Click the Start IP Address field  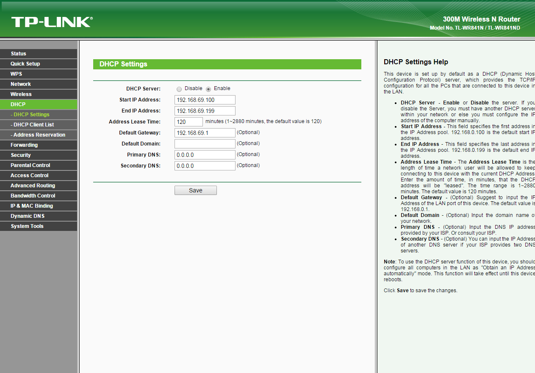205,100
